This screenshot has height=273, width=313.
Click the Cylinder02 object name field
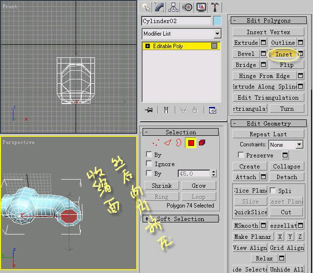176,21
